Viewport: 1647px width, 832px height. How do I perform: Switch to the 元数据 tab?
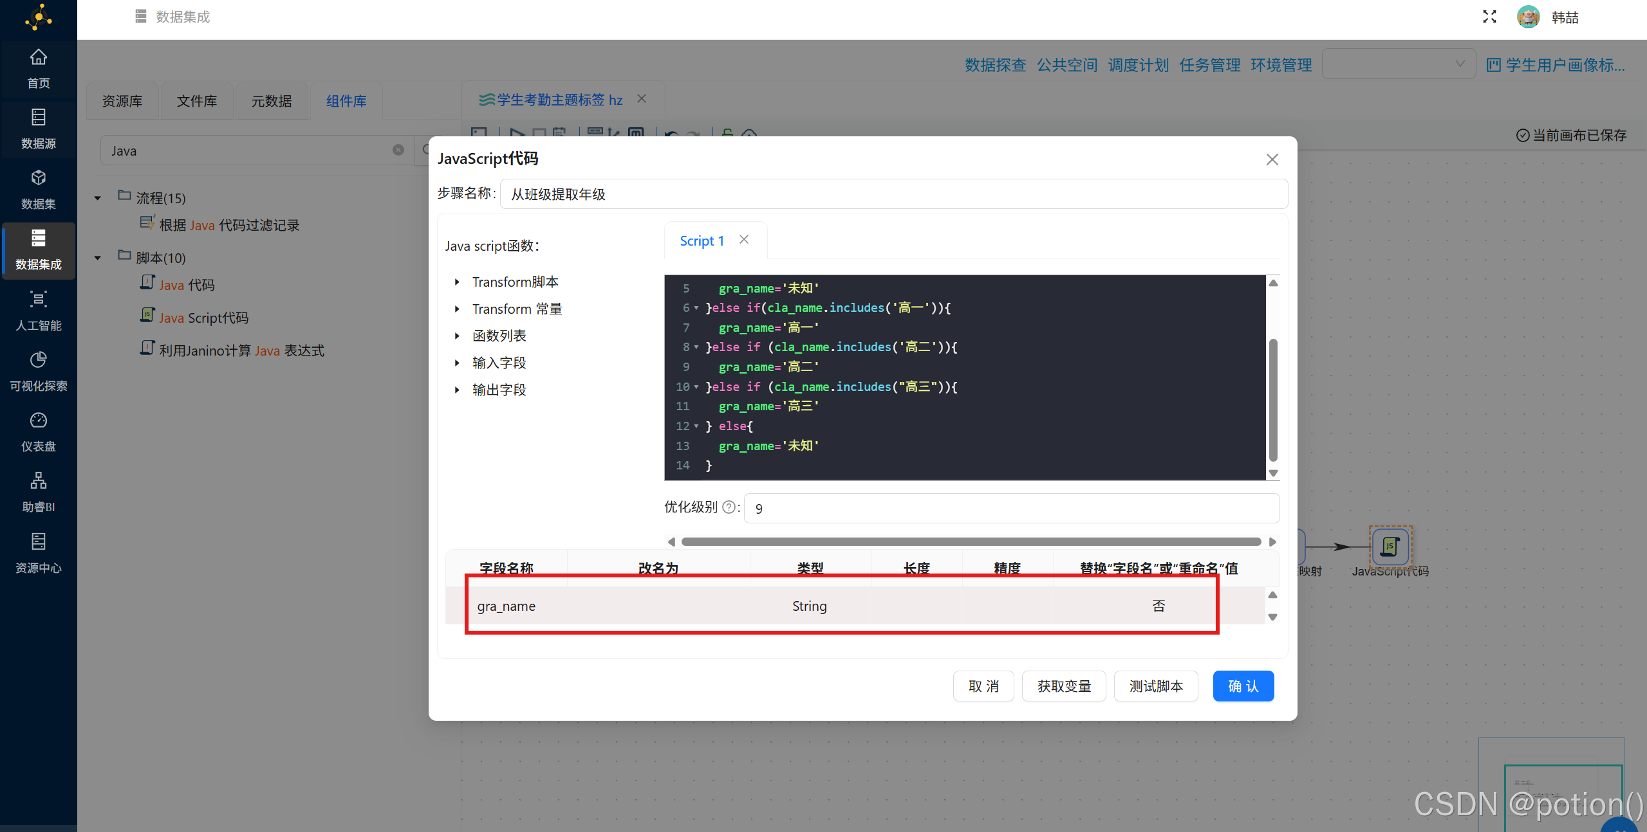tap(272, 101)
